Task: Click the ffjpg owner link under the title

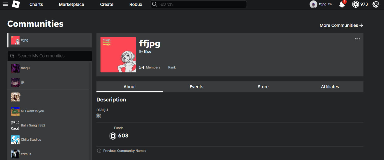Action: click(x=147, y=52)
